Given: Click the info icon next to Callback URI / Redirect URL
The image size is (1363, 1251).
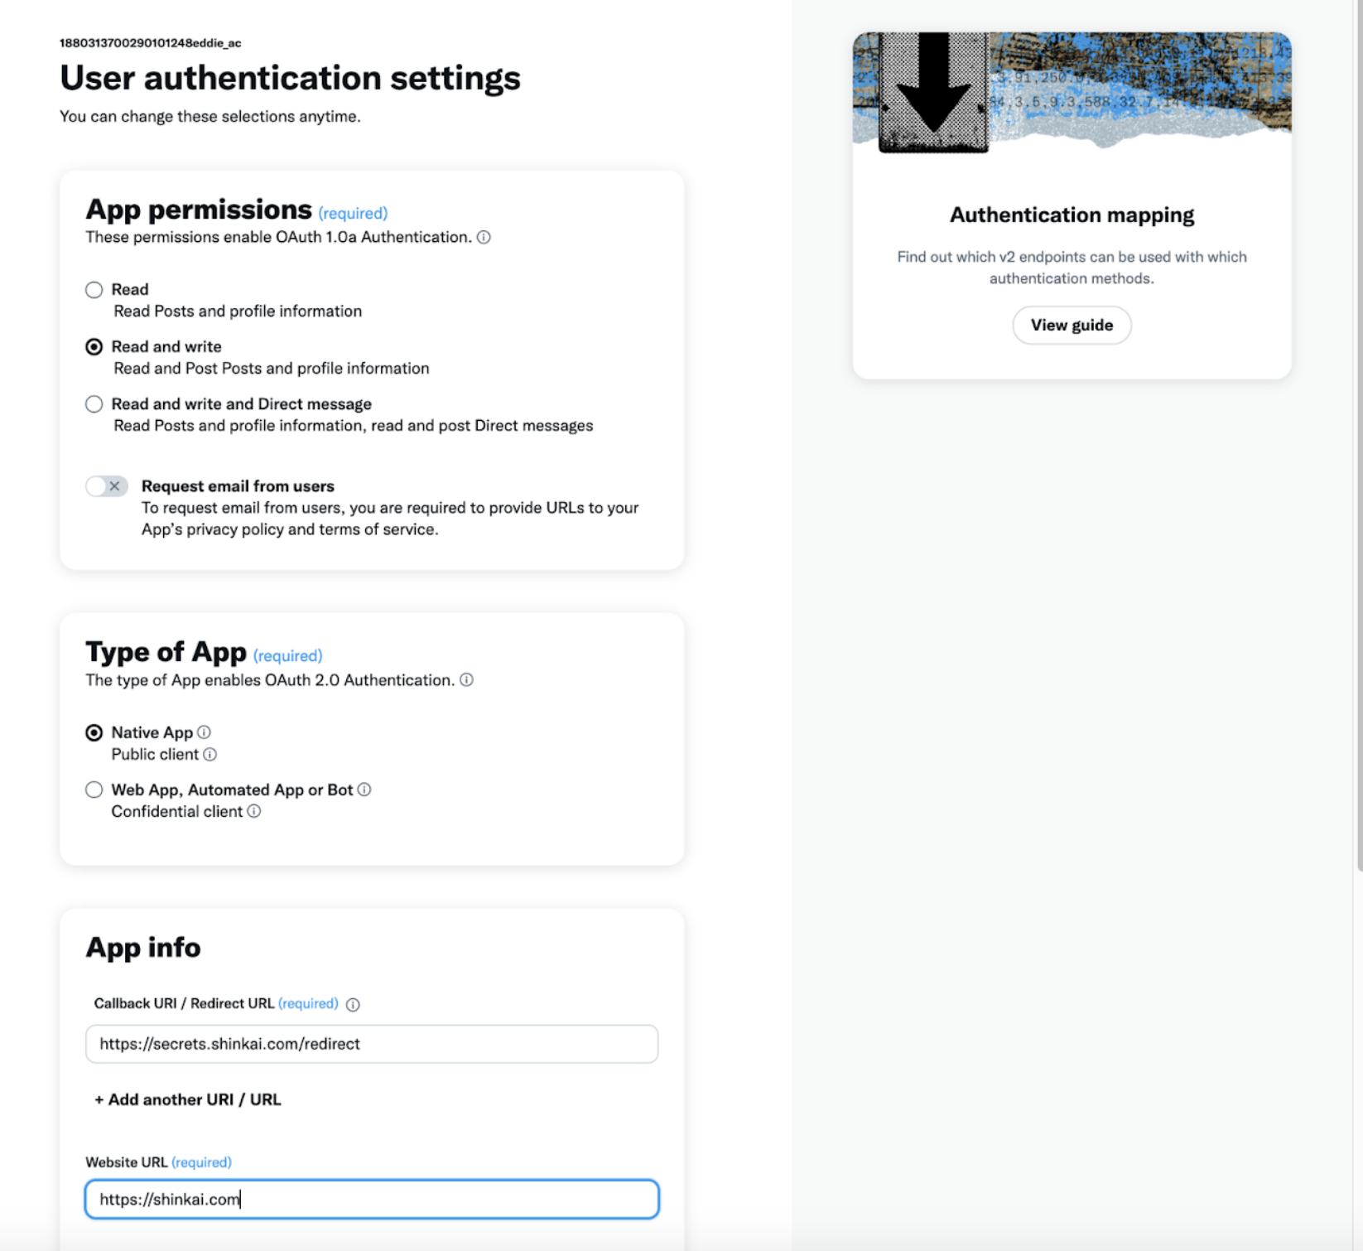Looking at the screenshot, I should point(354,1004).
